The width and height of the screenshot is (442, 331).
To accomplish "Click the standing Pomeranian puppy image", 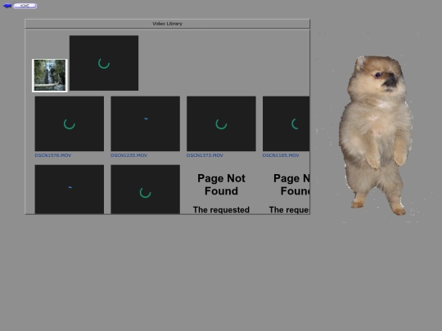I will (377, 135).
